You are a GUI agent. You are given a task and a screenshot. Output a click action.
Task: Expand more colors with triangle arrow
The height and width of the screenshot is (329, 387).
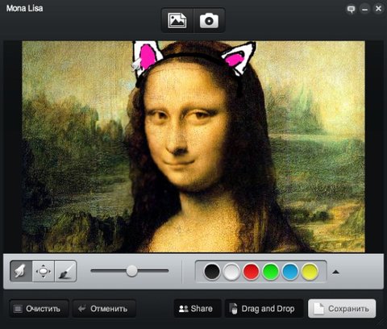(x=335, y=272)
